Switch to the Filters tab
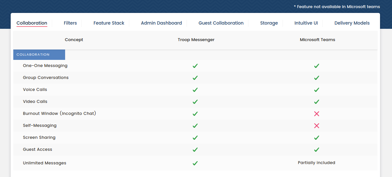The height and width of the screenshot is (177, 392). pyautogui.click(x=70, y=23)
